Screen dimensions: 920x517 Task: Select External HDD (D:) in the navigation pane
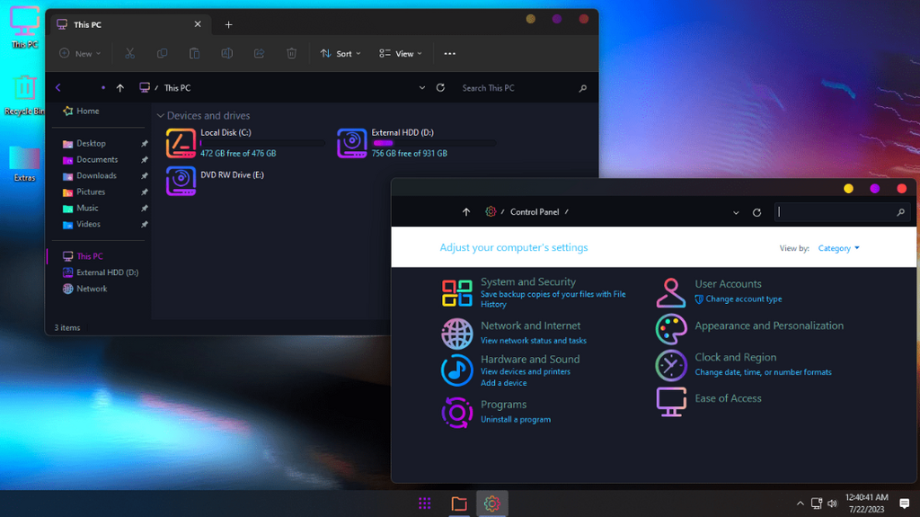click(x=101, y=272)
